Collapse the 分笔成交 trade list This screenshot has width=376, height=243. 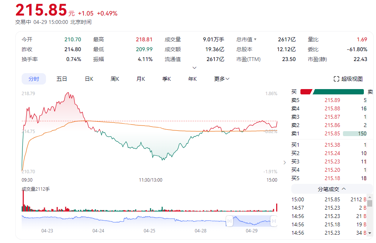click(x=332, y=189)
